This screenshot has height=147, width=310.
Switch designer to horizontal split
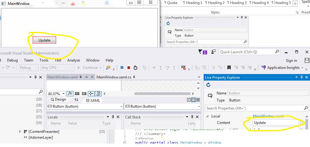point(194,100)
